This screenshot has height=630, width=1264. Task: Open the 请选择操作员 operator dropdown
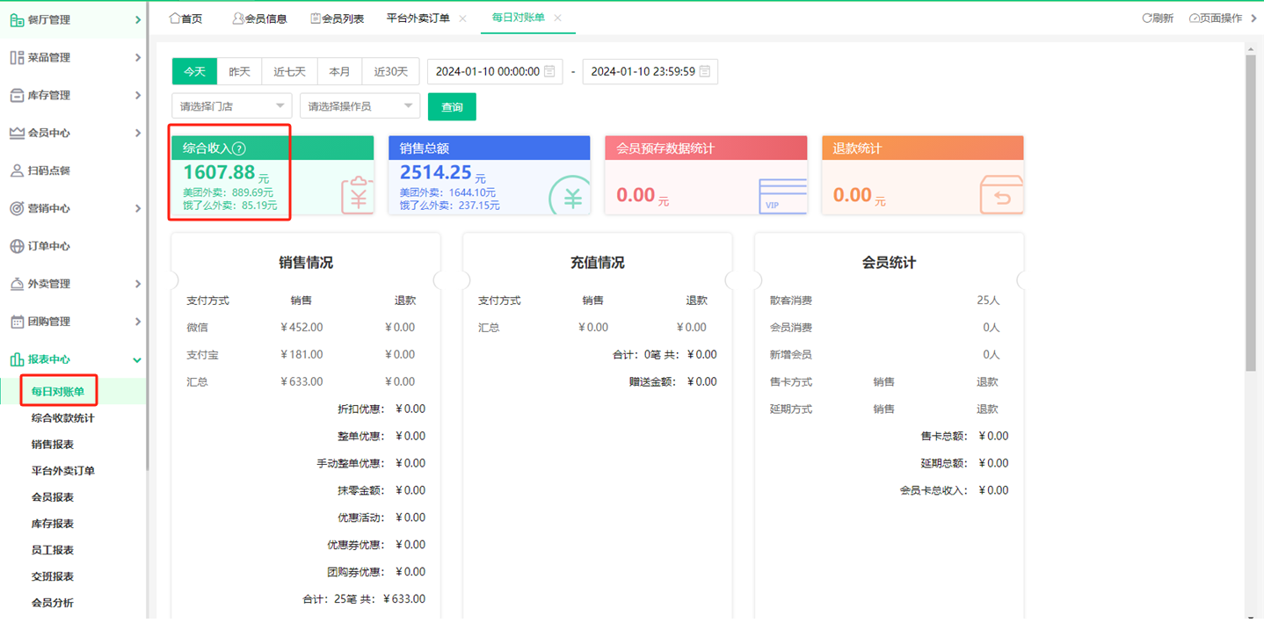(x=359, y=105)
